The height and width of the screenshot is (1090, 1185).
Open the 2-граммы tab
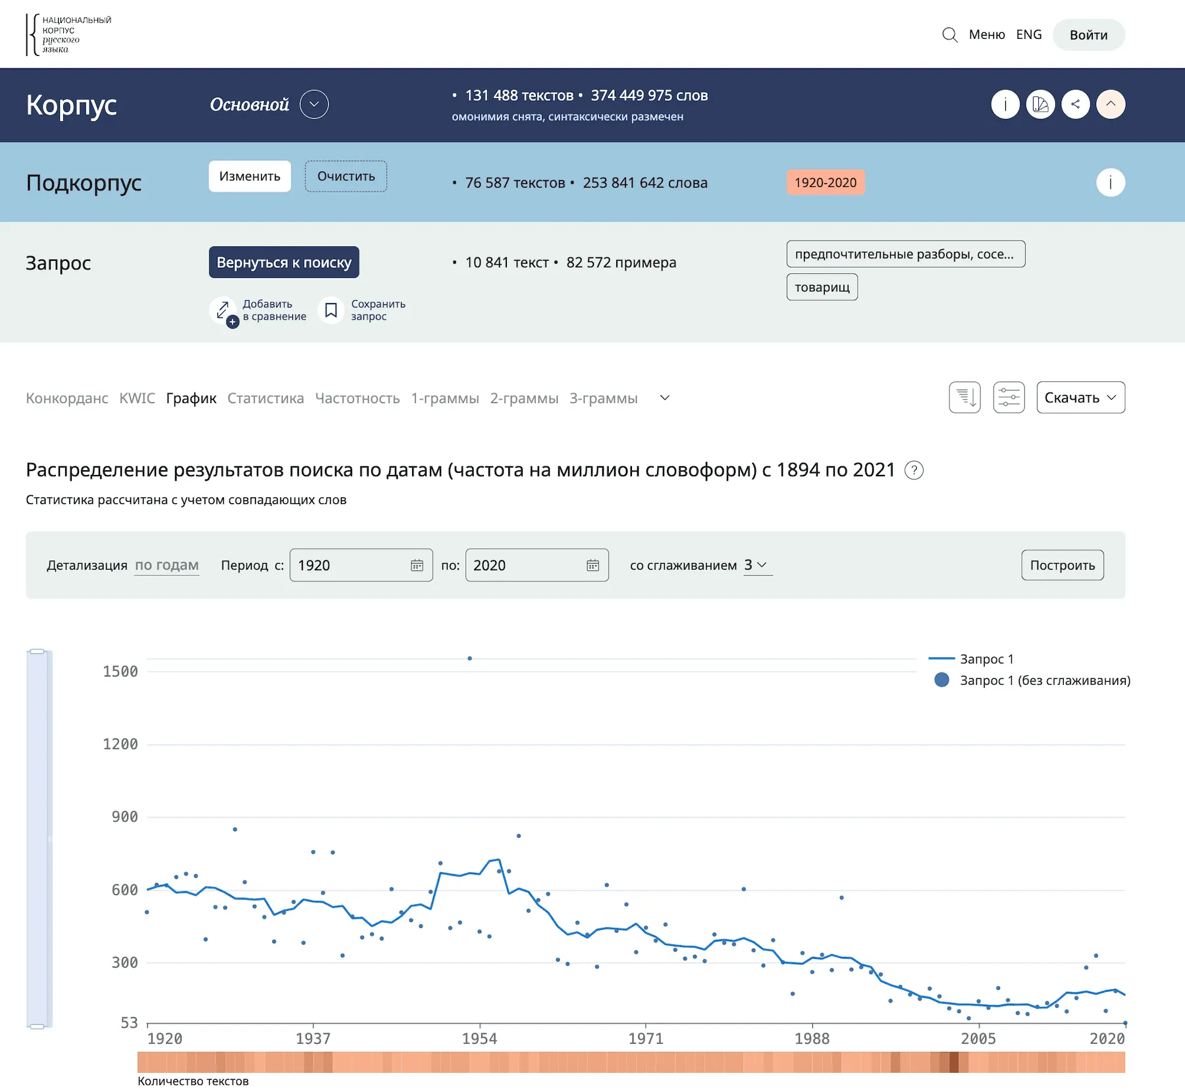click(x=524, y=398)
